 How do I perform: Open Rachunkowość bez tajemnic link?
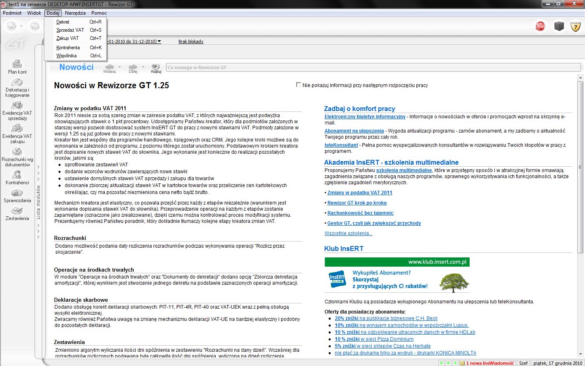[360, 213]
